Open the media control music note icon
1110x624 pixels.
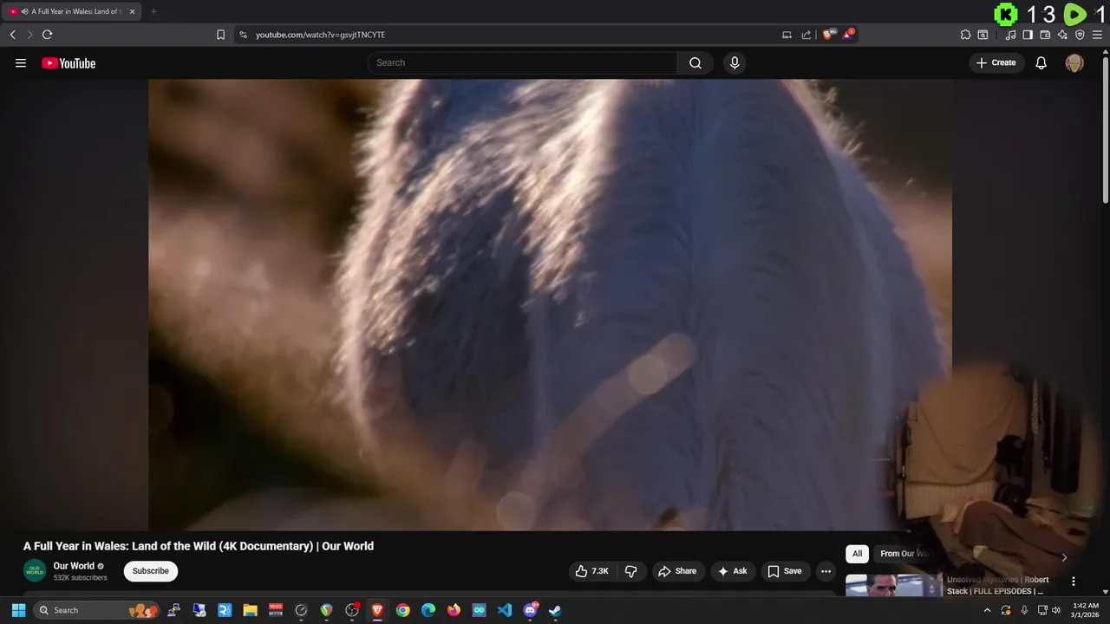click(1010, 35)
